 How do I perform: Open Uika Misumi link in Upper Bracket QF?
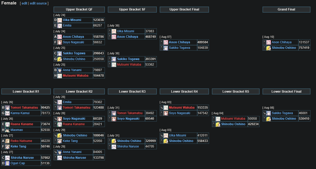pyautogui.click(x=72, y=20)
